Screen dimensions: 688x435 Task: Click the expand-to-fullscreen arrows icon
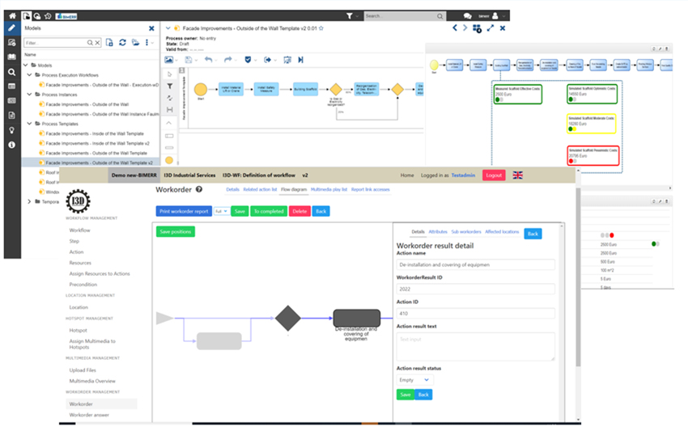click(x=491, y=28)
